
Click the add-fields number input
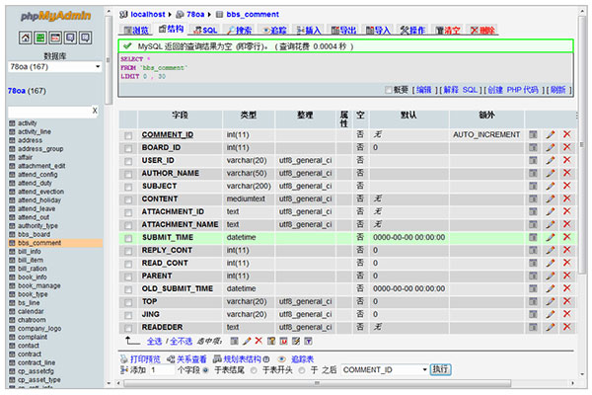pyautogui.click(x=163, y=370)
